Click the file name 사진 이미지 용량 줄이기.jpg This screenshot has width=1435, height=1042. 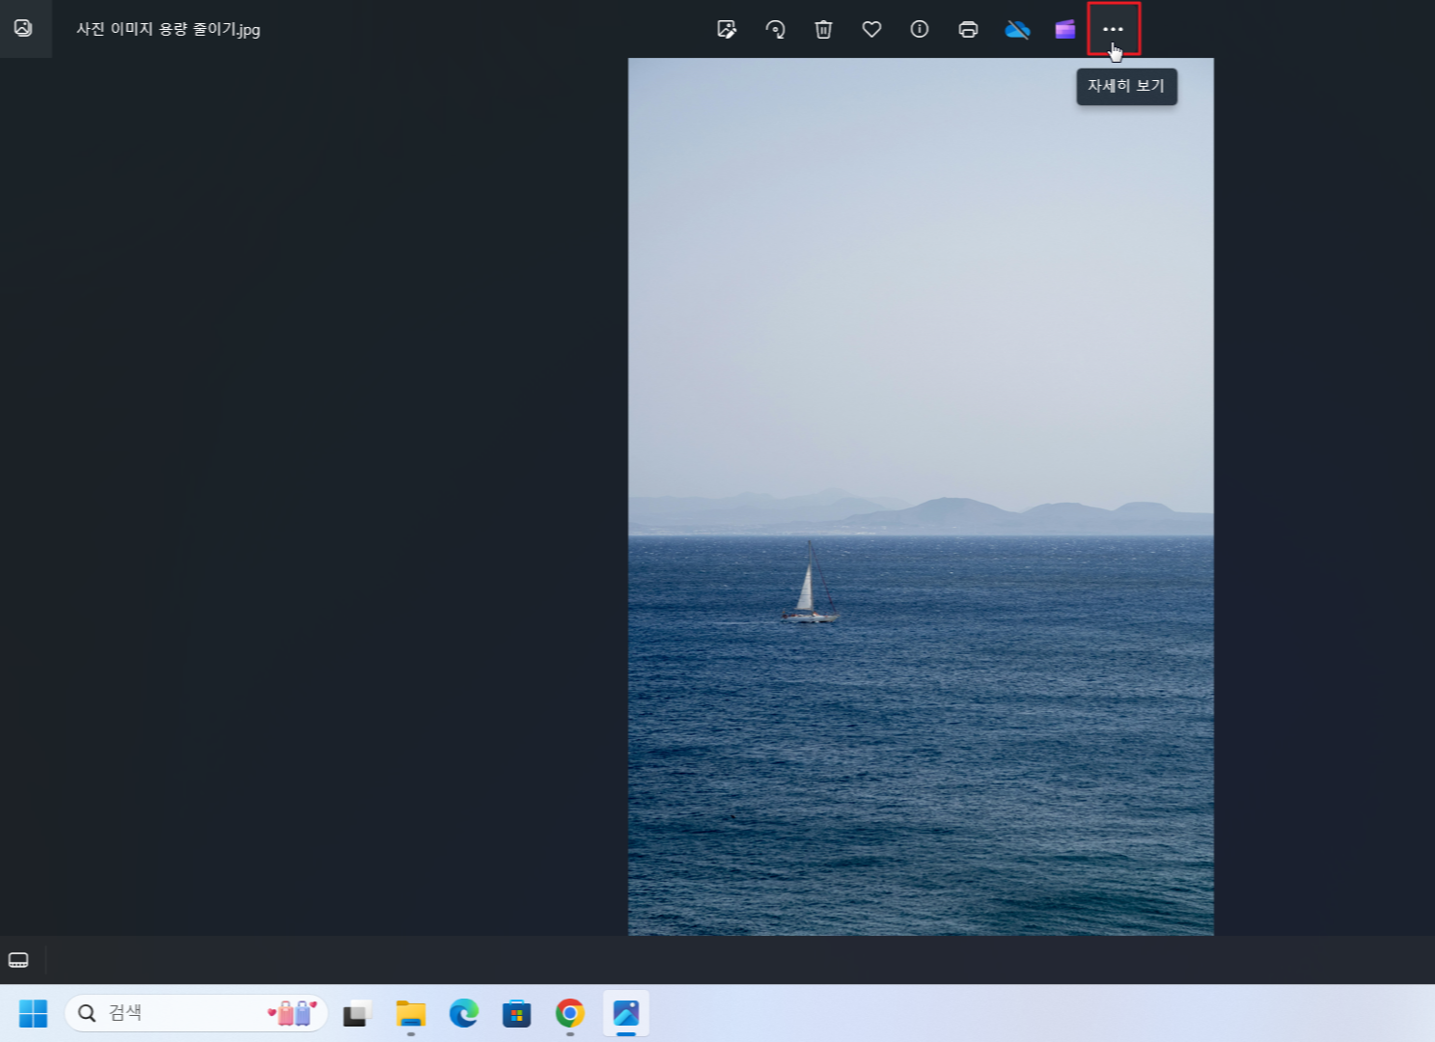click(x=168, y=29)
